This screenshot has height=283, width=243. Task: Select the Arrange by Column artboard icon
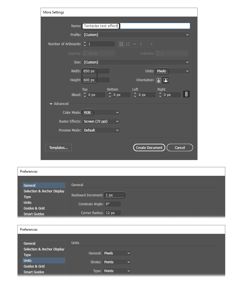(x=141, y=44)
